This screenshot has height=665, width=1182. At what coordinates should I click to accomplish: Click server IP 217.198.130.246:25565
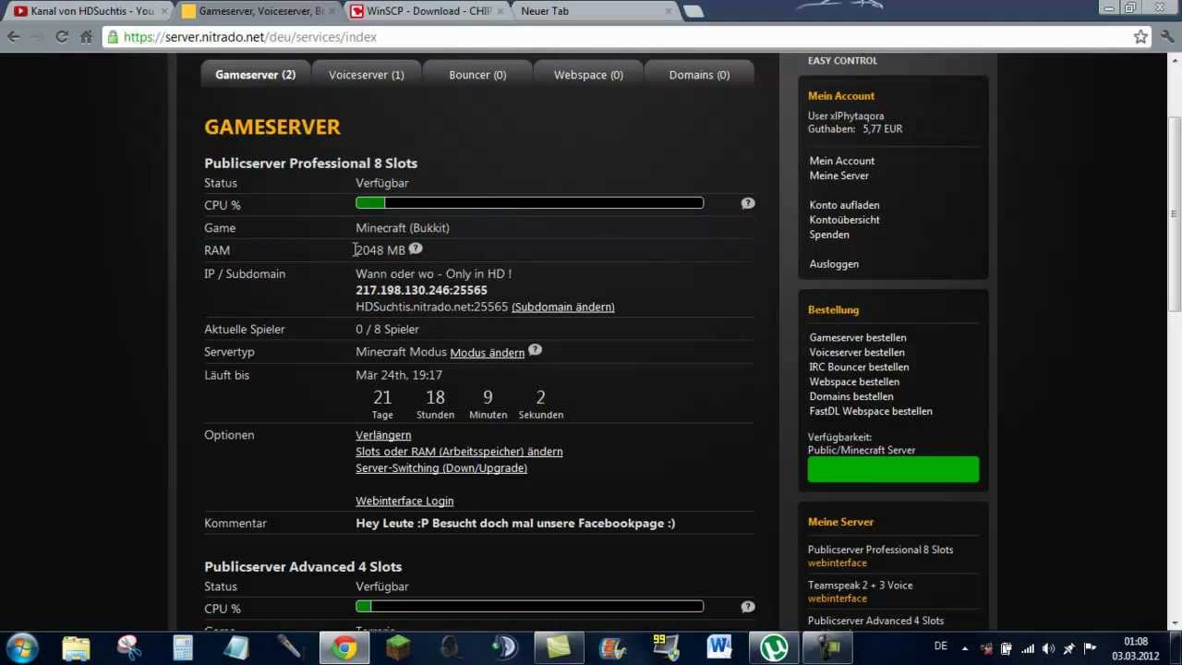click(x=421, y=290)
